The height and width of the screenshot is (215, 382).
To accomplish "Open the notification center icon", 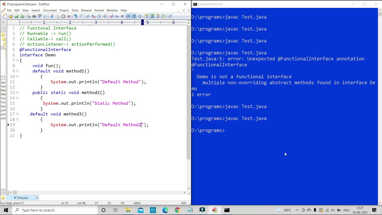I will [374, 210].
